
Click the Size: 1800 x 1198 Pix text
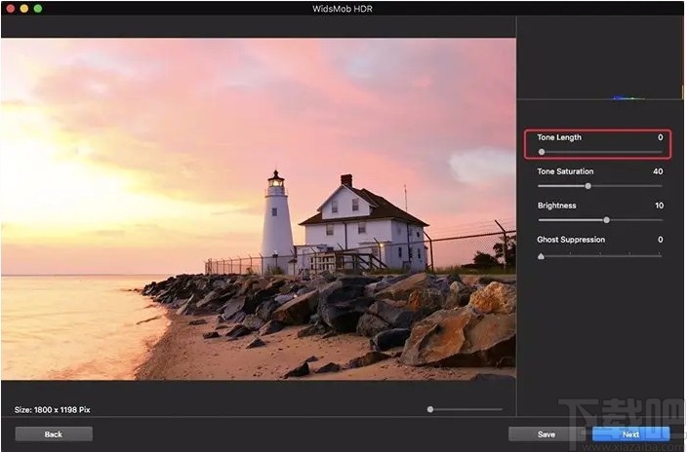[x=53, y=410]
